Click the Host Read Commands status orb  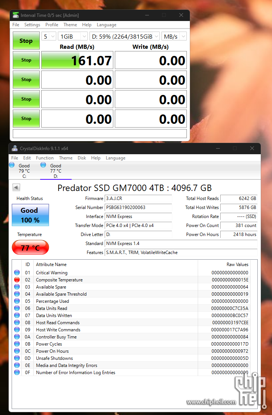tap(17, 322)
